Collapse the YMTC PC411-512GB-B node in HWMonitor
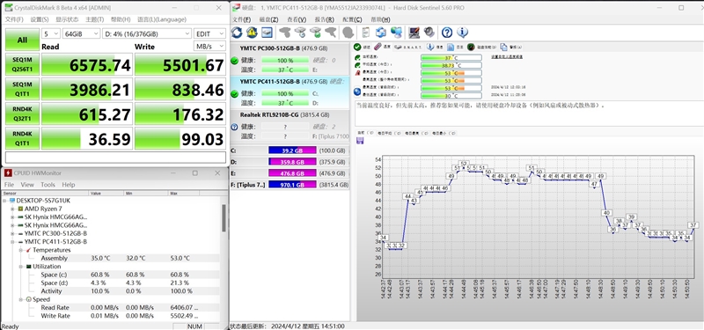704x330 pixels. pos(13,241)
